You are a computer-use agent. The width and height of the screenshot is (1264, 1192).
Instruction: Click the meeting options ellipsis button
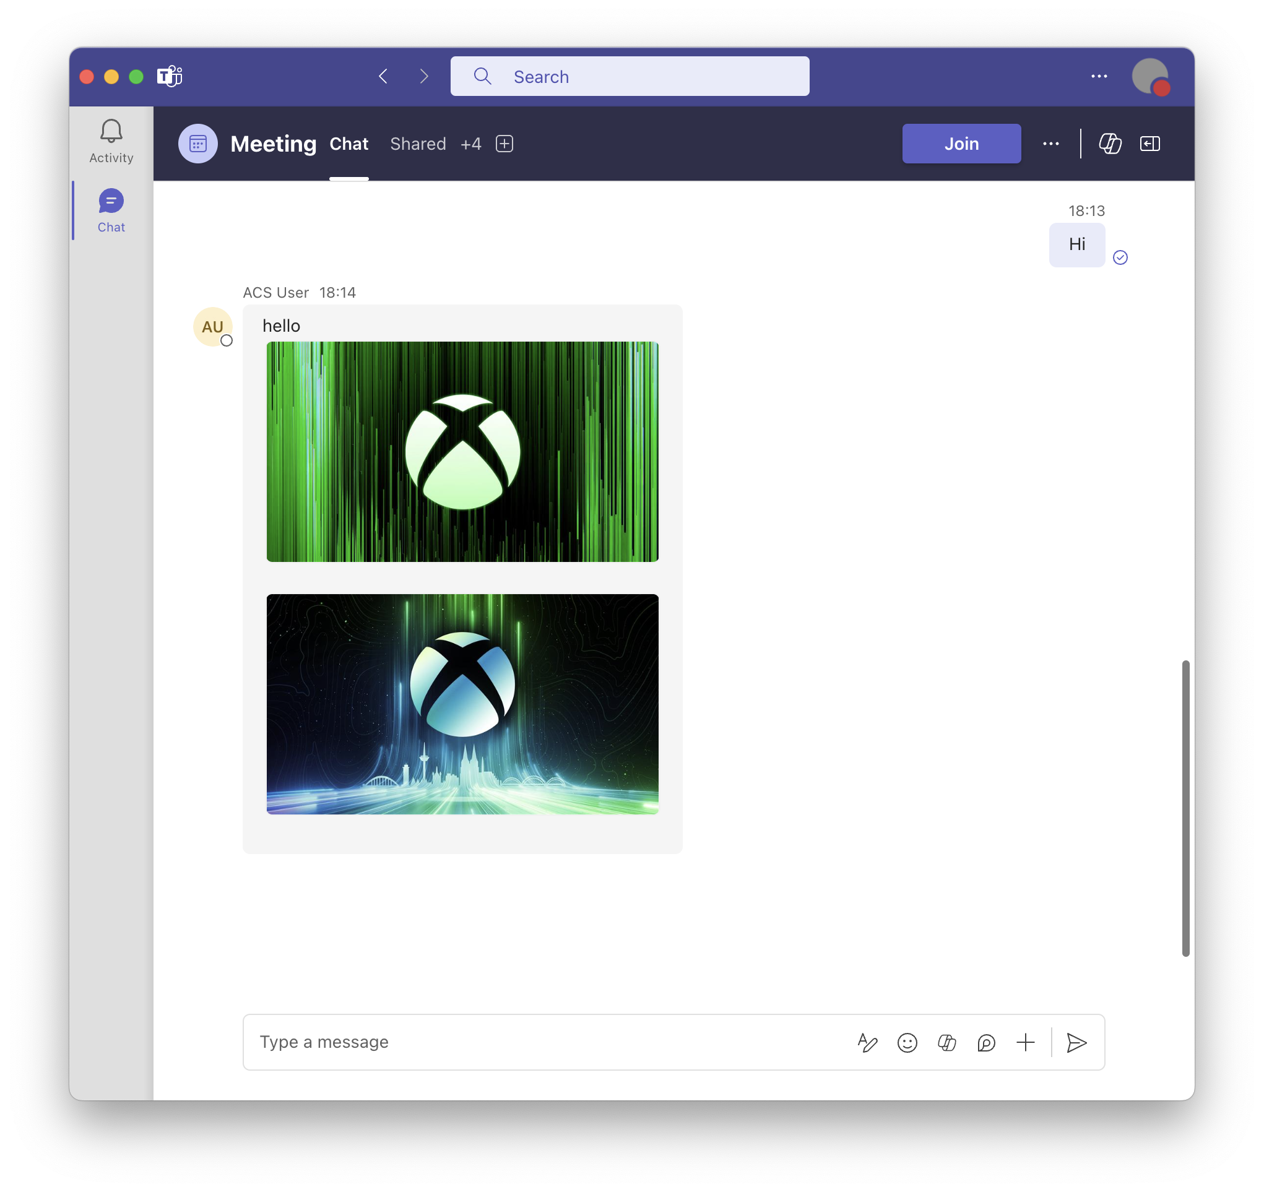pyautogui.click(x=1050, y=144)
